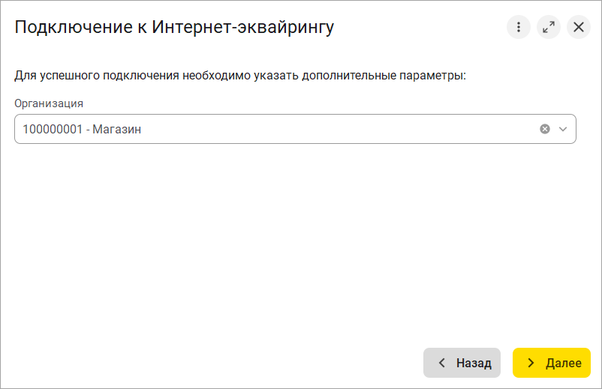Click the "Далее" text label
This screenshot has height=389, width=602.
[564, 363]
